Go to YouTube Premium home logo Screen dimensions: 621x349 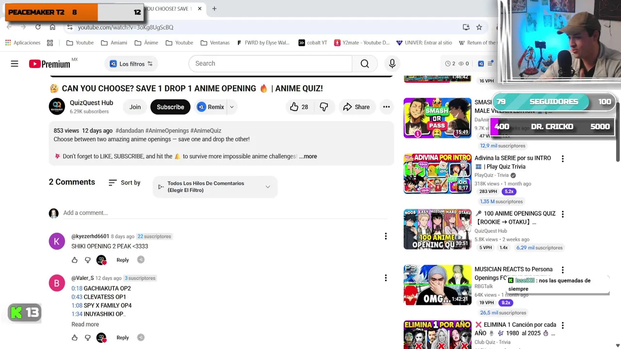[x=49, y=63]
